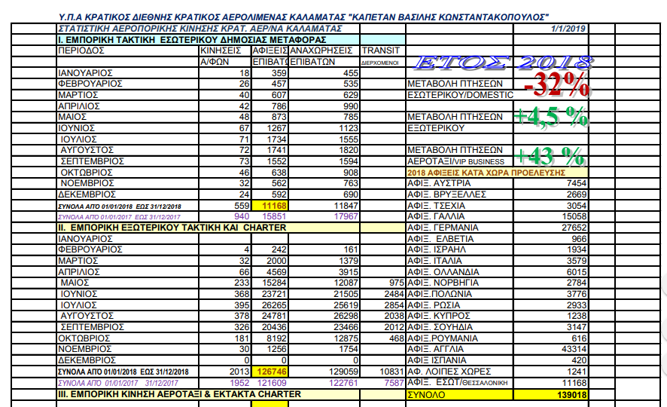
Task: Select the domestic April departures value 990
Action: (x=351, y=106)
